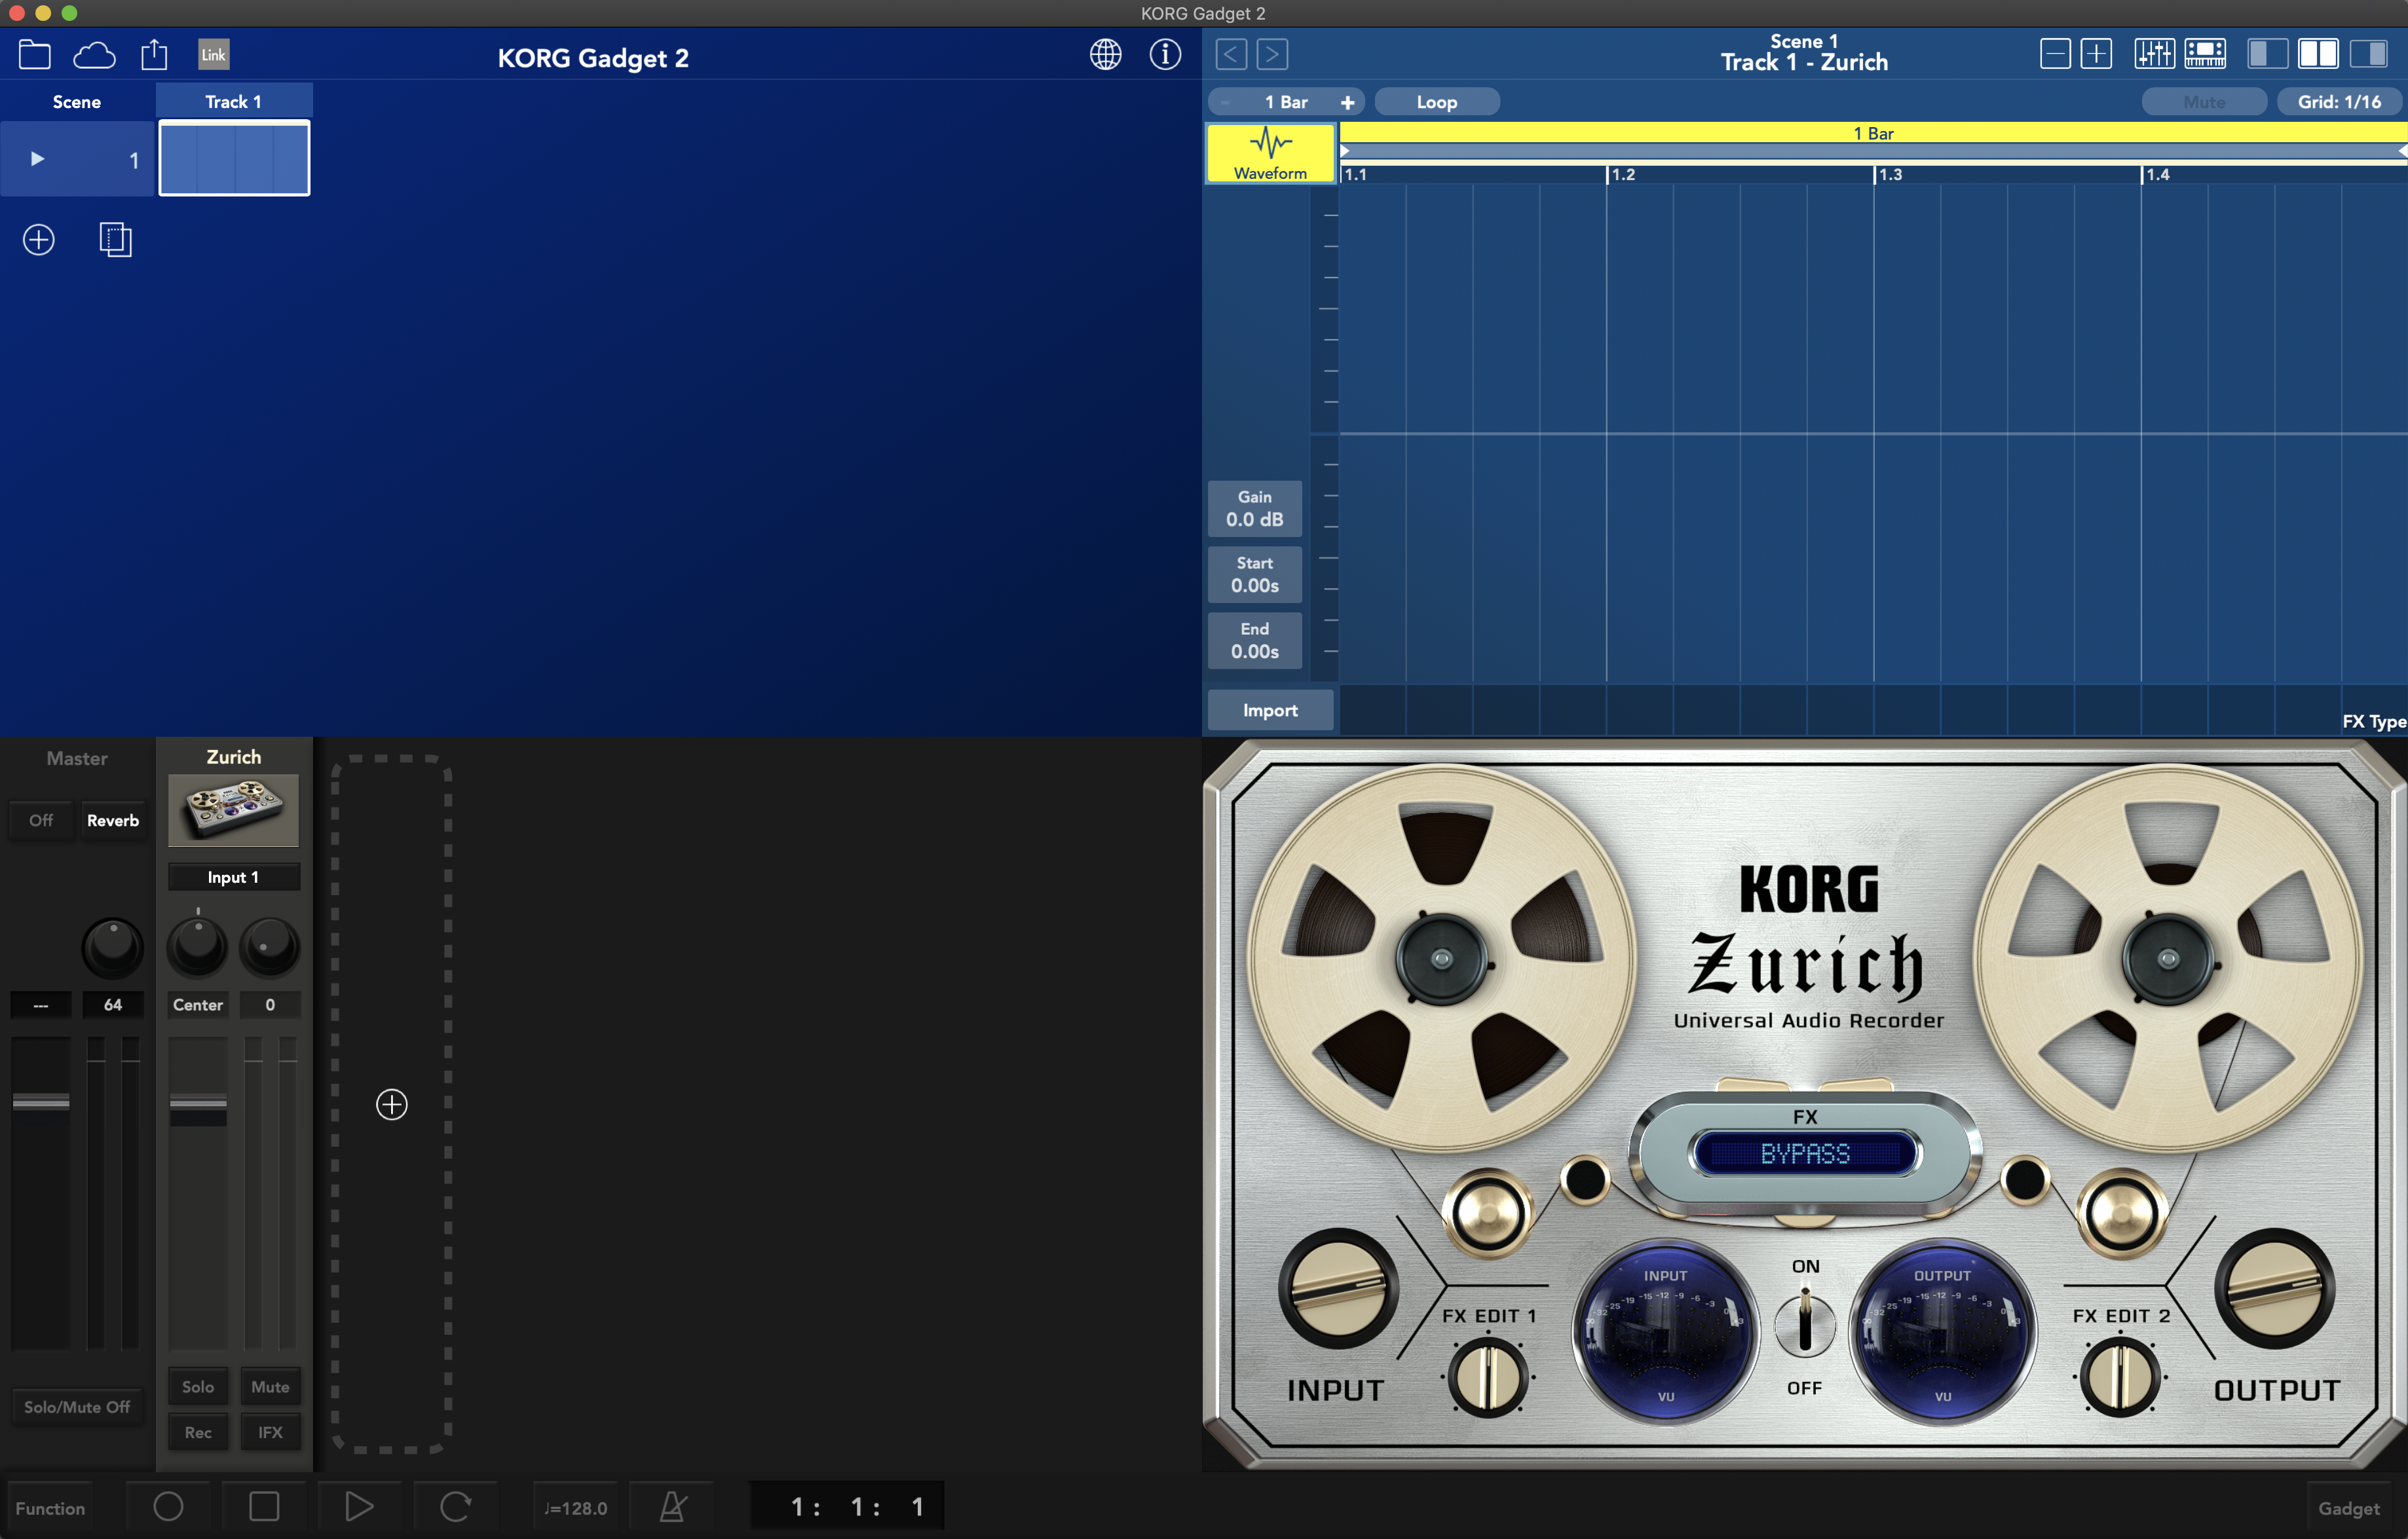Click the Import audio button
Image resolution: width=2408 pixels, height=1539 pixels.
(x=1271, y=709)
